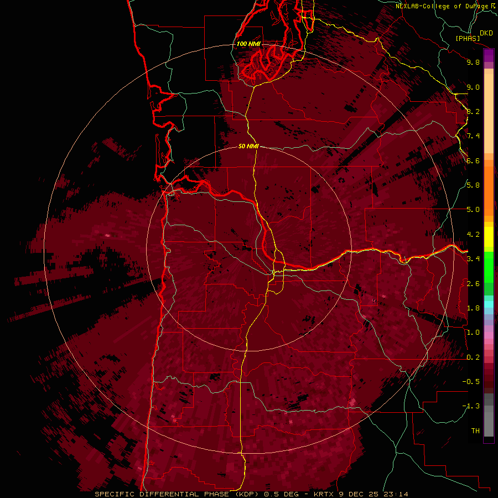
Task: Select the 6.6 legend value
Action: 473,160
